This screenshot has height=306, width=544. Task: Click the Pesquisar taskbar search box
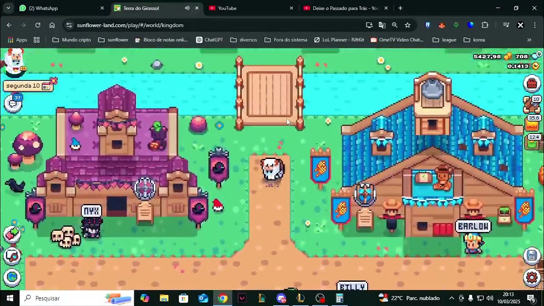[77, 298]
